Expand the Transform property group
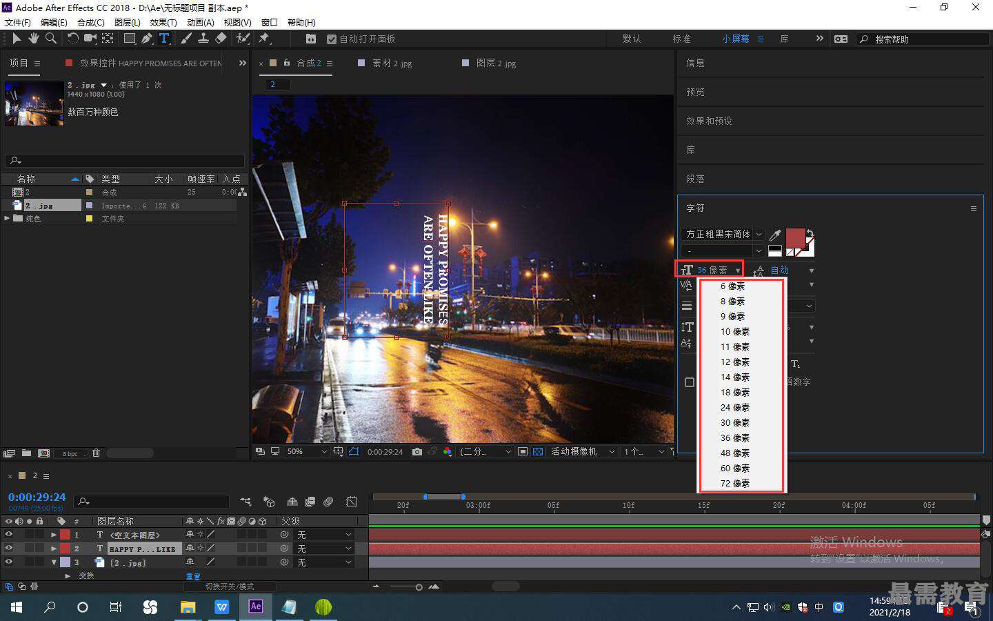Viewport: 993px width, 621px height. click(68, 575)
